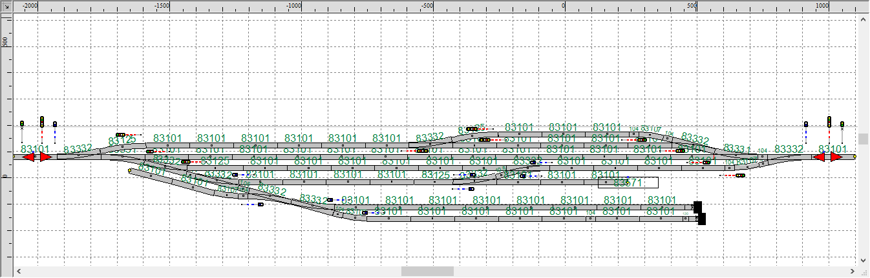Click the signal with X marker at far right
This screenshot has width=870, height=278.
842,124
